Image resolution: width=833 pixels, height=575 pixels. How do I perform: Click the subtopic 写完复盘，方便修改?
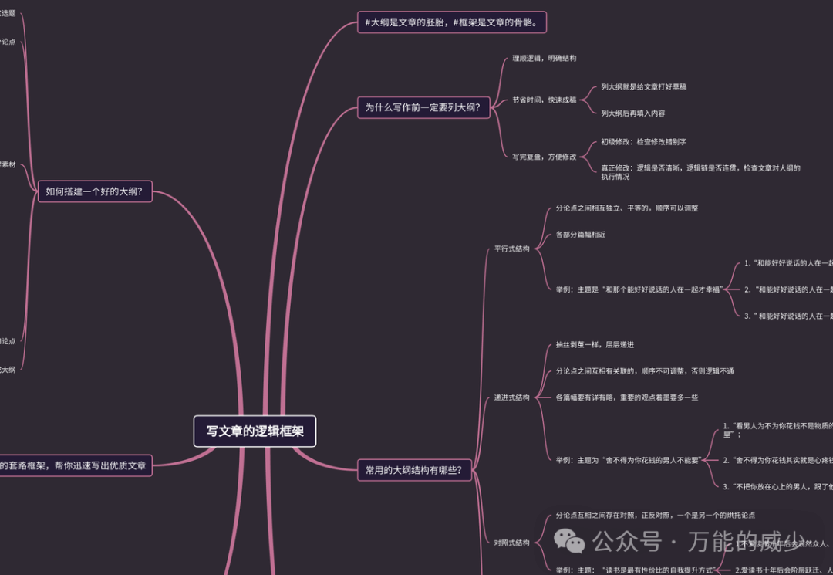(544, 157)
